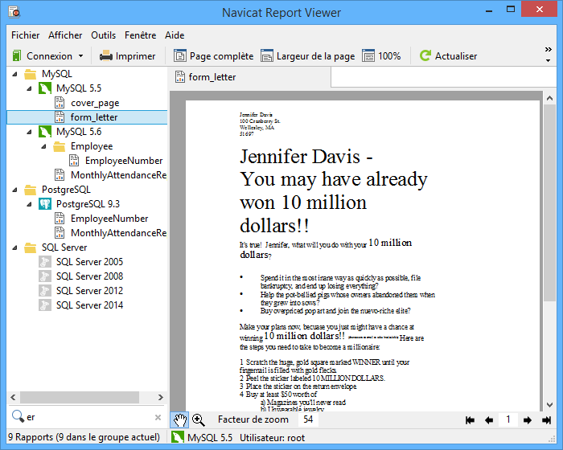This screenshot has width=563, height=450.
Task: Go to the previous page
Action: click(489, 419)
